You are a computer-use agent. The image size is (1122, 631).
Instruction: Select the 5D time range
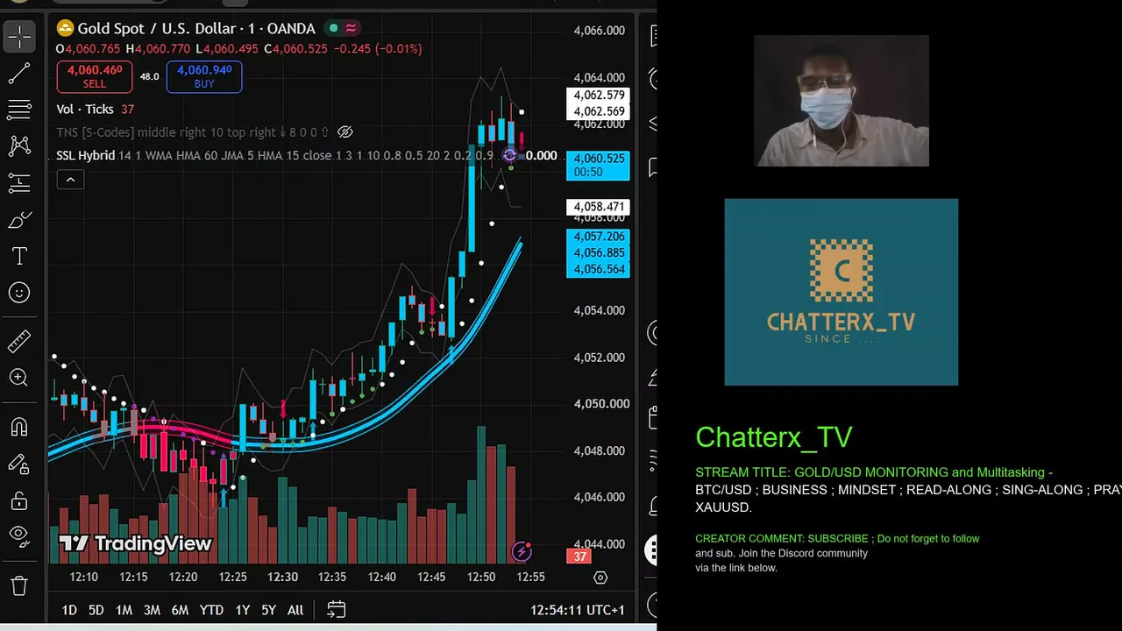click(x=96, y=610)
